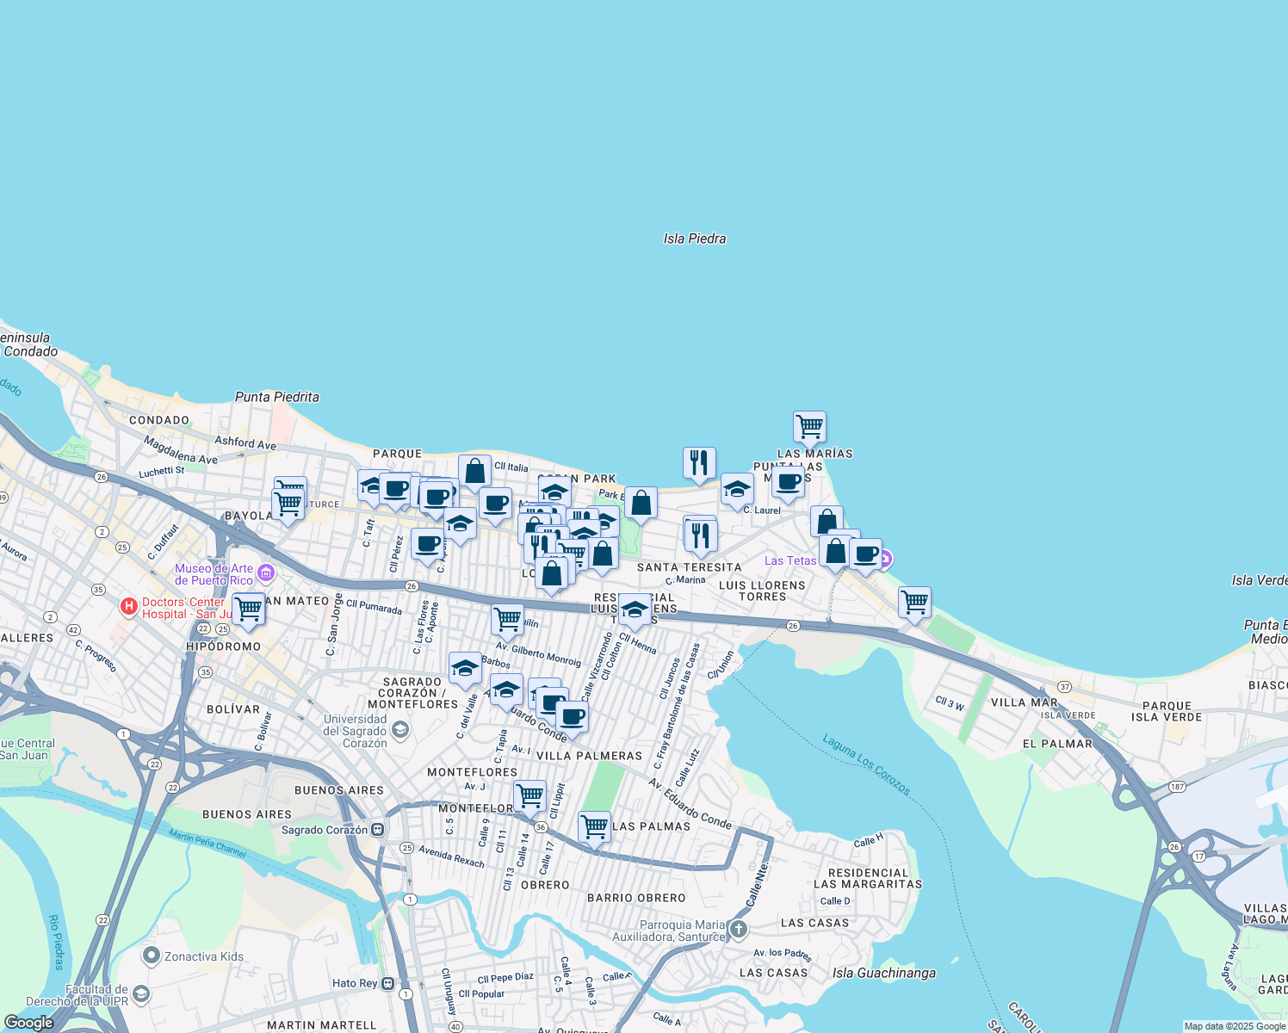
Task: Click the grocery cart marker on Isla Verde shoreline
Action: point(914,602)
